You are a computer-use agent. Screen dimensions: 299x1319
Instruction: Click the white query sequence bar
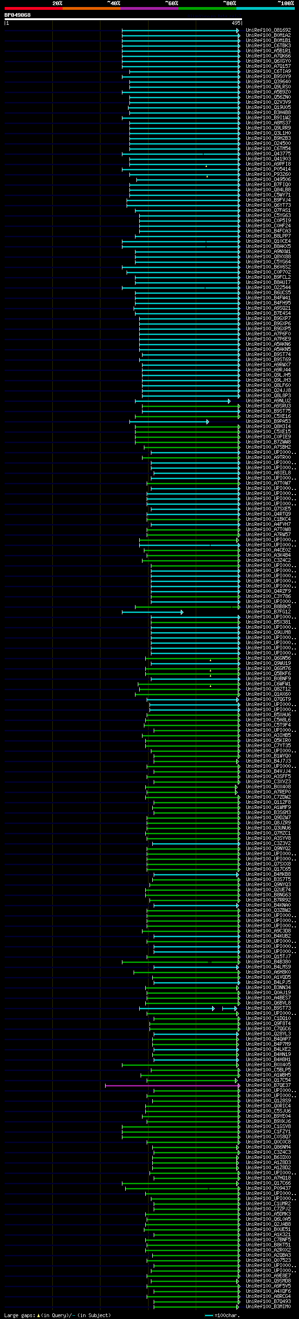click(x=123, y=20)
